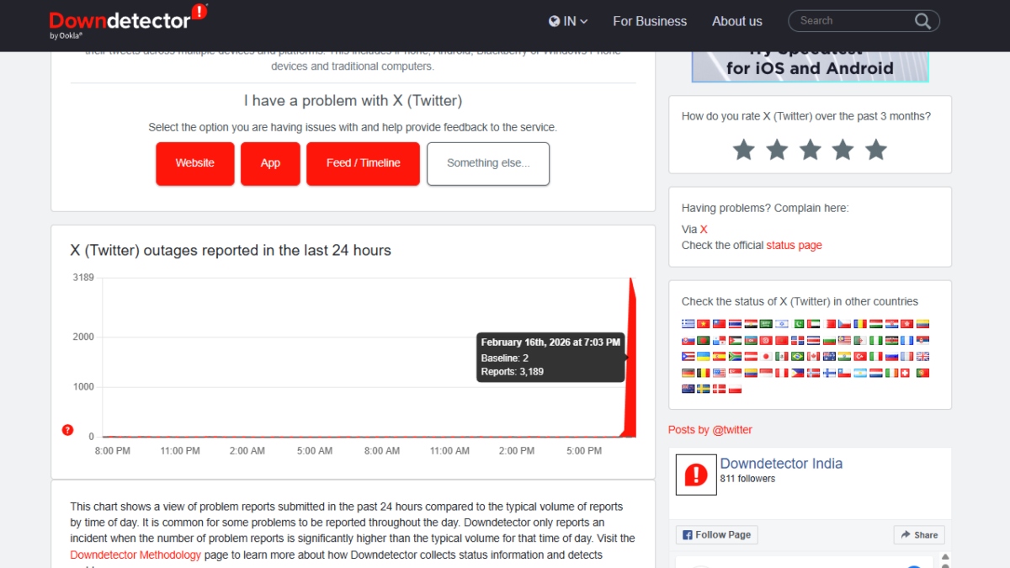Open the Downdetector Methodology page
Image resolution: width=1010 pixels, height=568 pixels.
pyautogui.click(x=136, y=555)
